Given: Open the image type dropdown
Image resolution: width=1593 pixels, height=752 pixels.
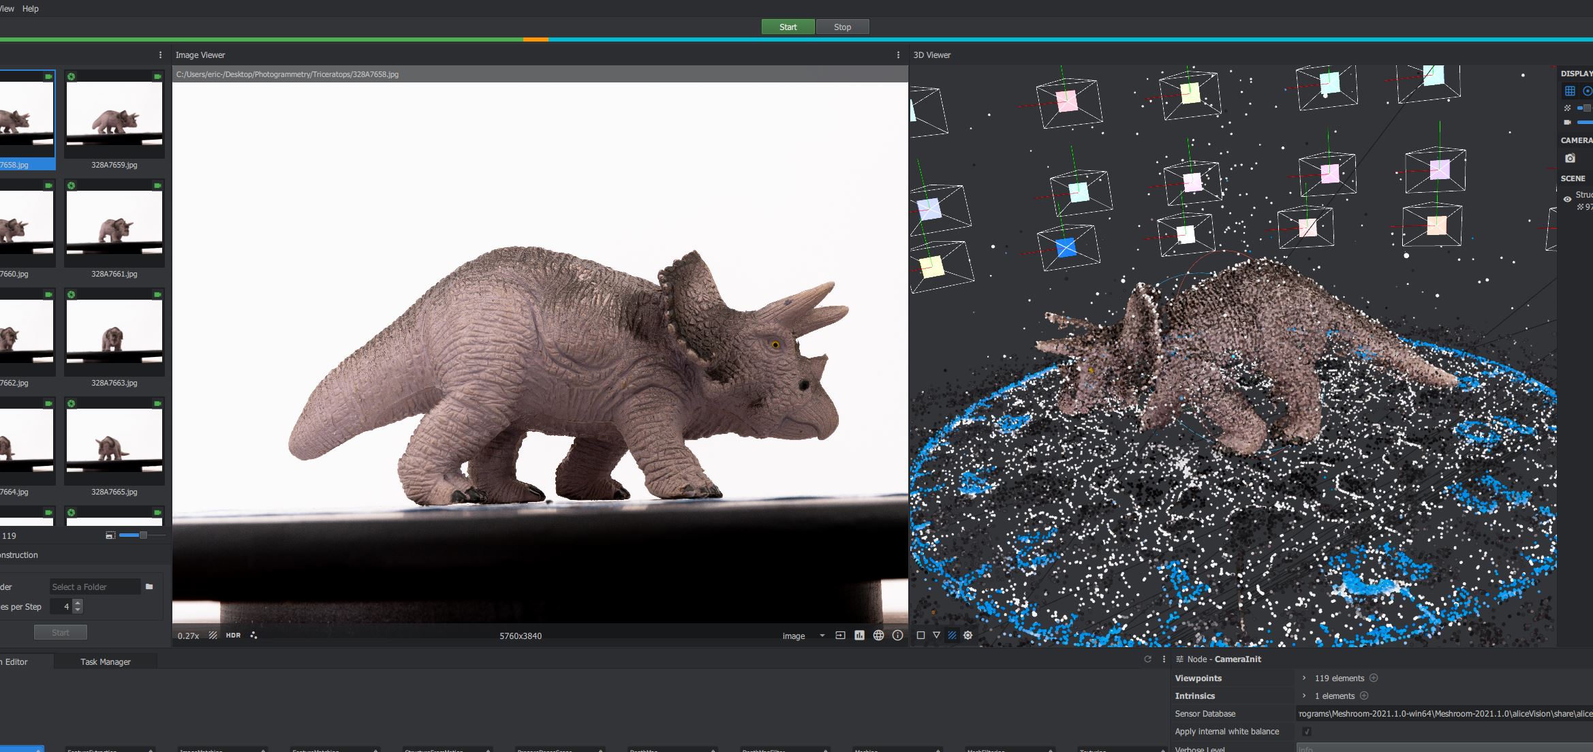Looking at the screenshot, I should (x=803, y=636).
